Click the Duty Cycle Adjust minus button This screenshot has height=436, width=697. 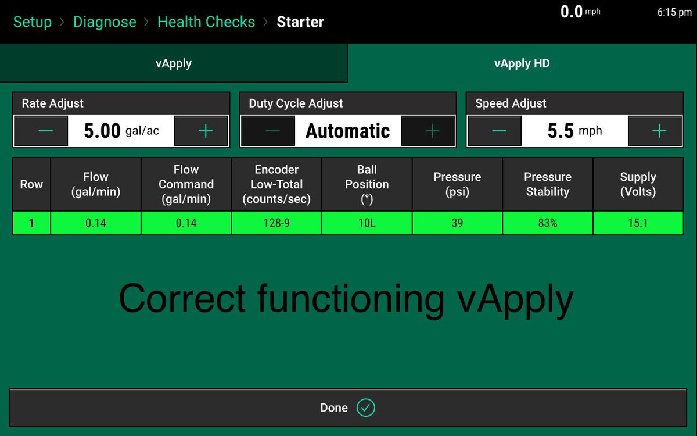[x=268, y=131]
